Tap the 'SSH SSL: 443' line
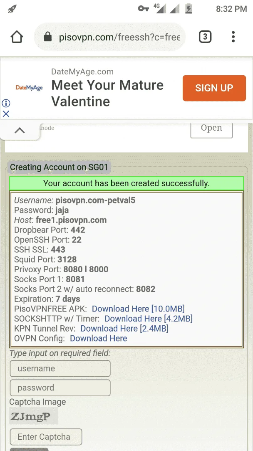The height and width of the screenshot is (451, 253). [x=40, y=249]
